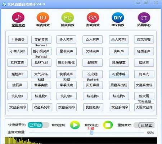Play the 爽朗笑声 sound button

coord(41,40)
